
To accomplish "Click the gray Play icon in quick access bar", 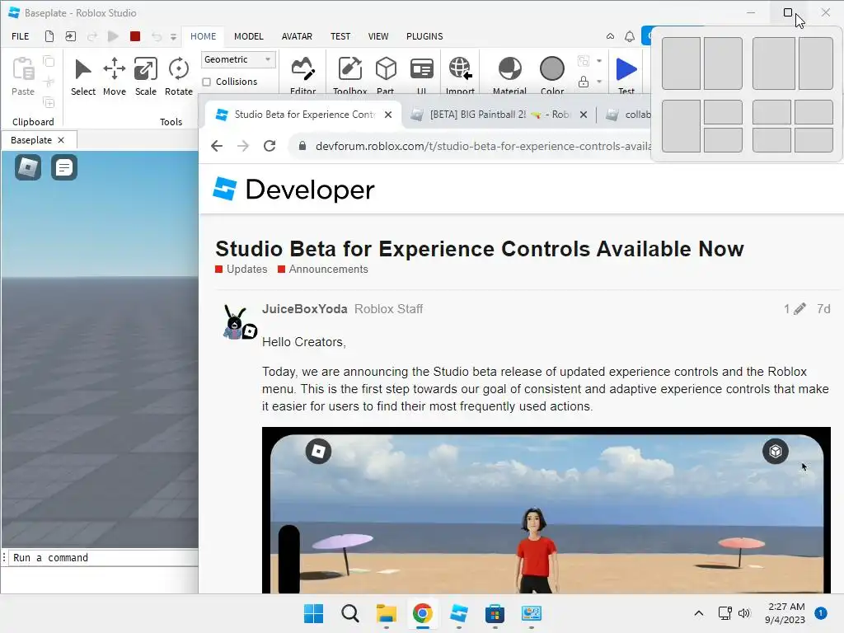I will click(113, 36).
